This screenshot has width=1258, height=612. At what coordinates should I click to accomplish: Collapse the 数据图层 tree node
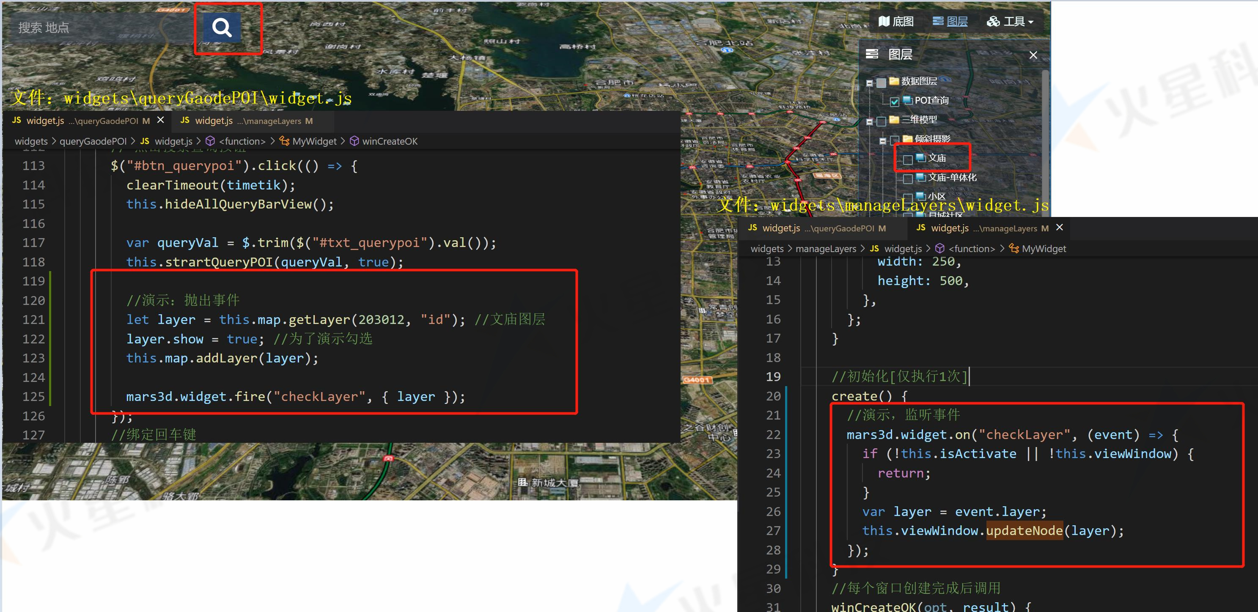click(x=869, y=83)
